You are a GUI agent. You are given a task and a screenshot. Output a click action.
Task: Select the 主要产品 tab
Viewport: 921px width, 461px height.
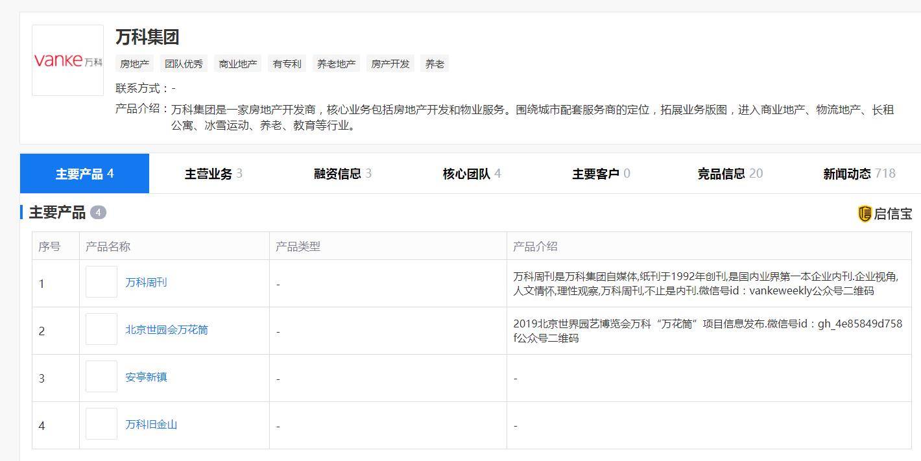pos(84,174)
